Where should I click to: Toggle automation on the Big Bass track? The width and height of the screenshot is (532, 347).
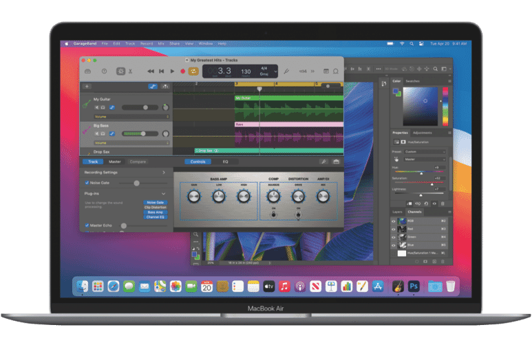112,134
